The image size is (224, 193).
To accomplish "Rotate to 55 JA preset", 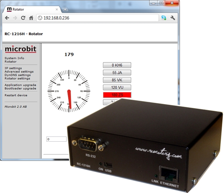I will click(x=117, y=73).
